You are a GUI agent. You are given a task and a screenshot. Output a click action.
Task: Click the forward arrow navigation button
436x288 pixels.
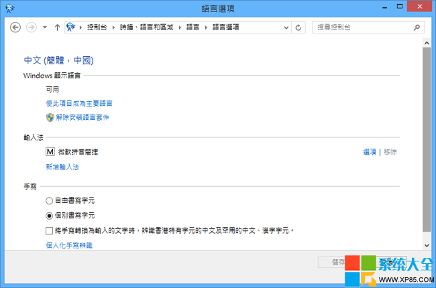(x=31, y=27)
